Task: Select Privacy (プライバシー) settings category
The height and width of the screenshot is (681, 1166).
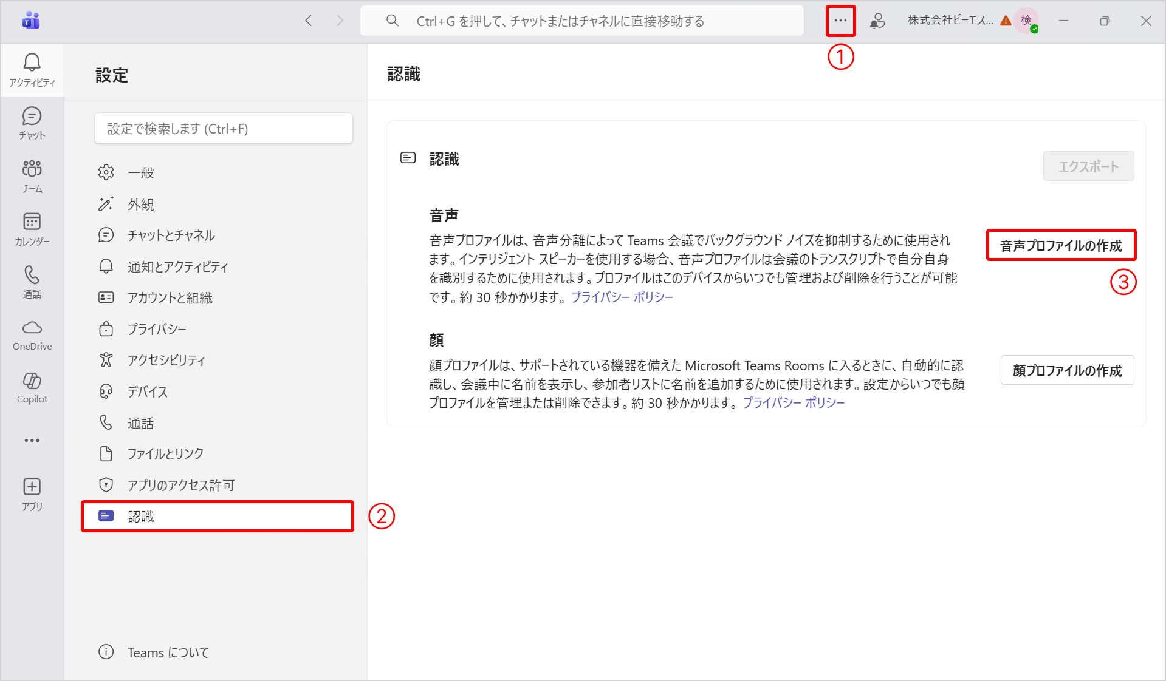Action: point(157,329)
